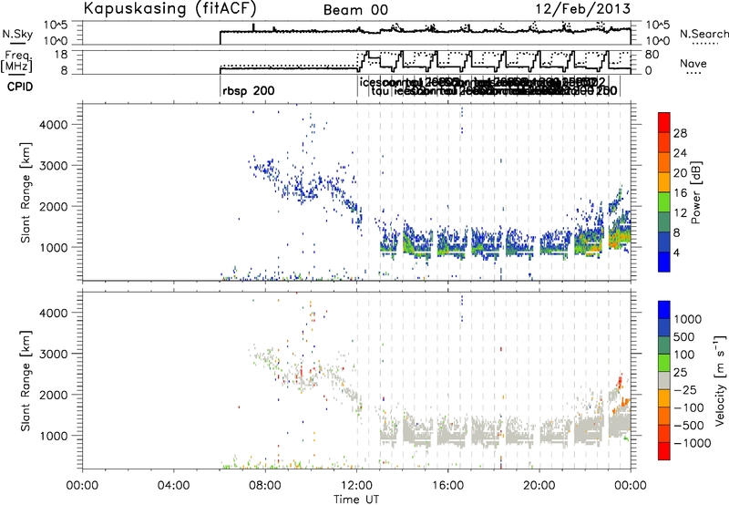This screenshot has width=729, height=505.
Task: Click the "20:00" time tick label
Action: tap(539, 486)
